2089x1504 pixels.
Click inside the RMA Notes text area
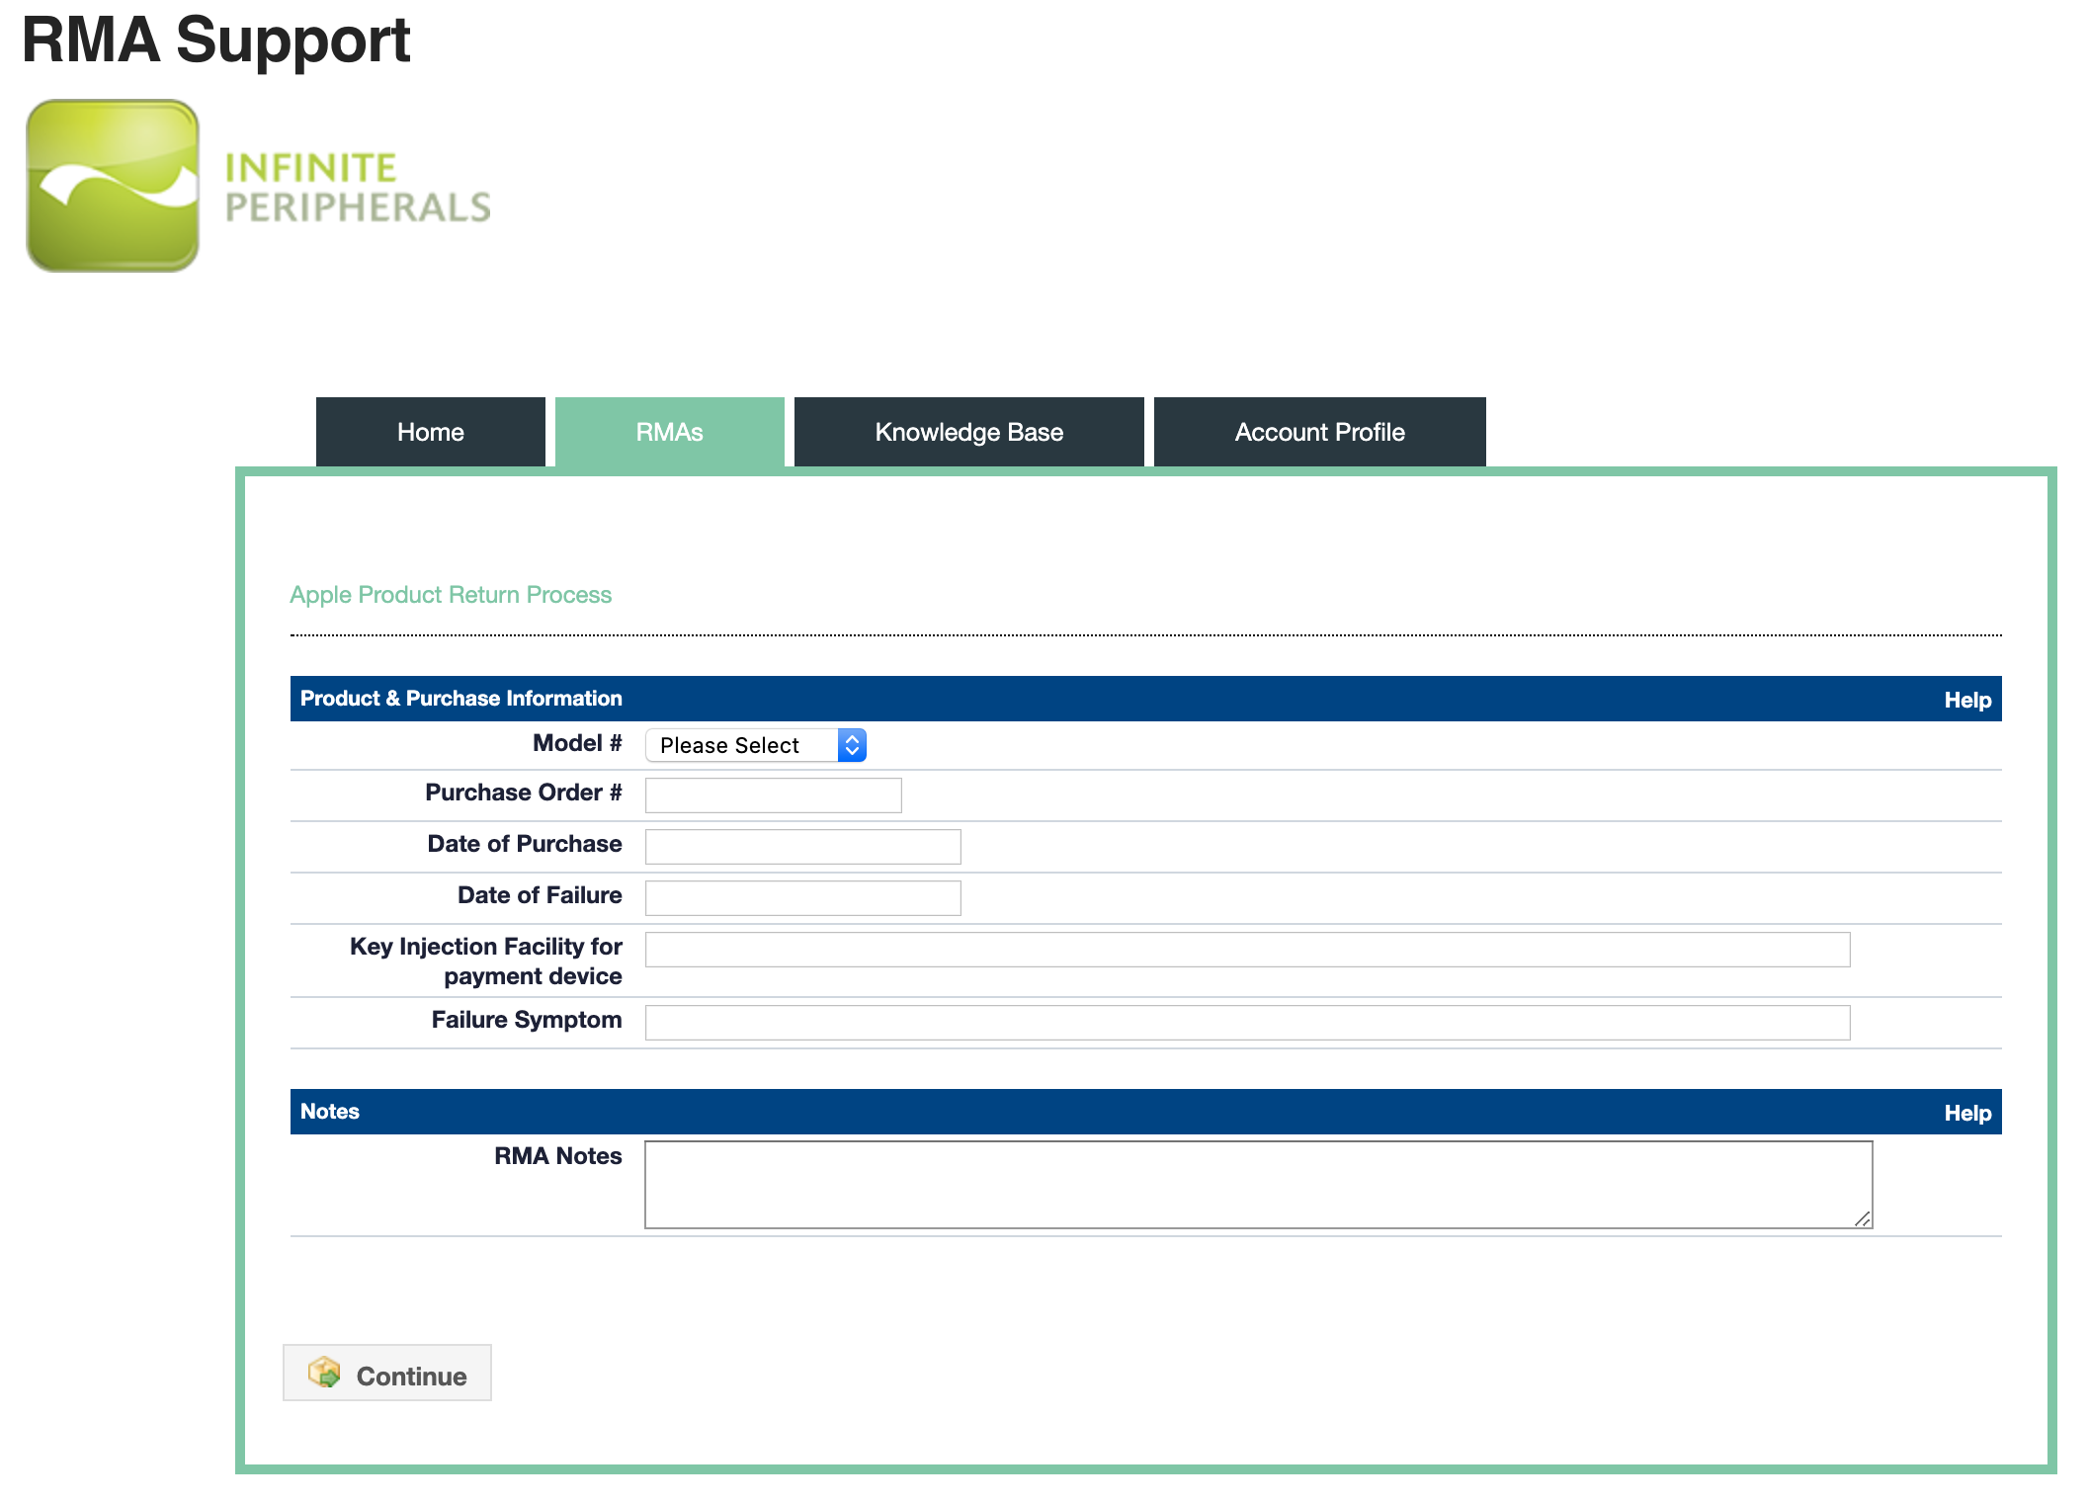[1257, 1185]
